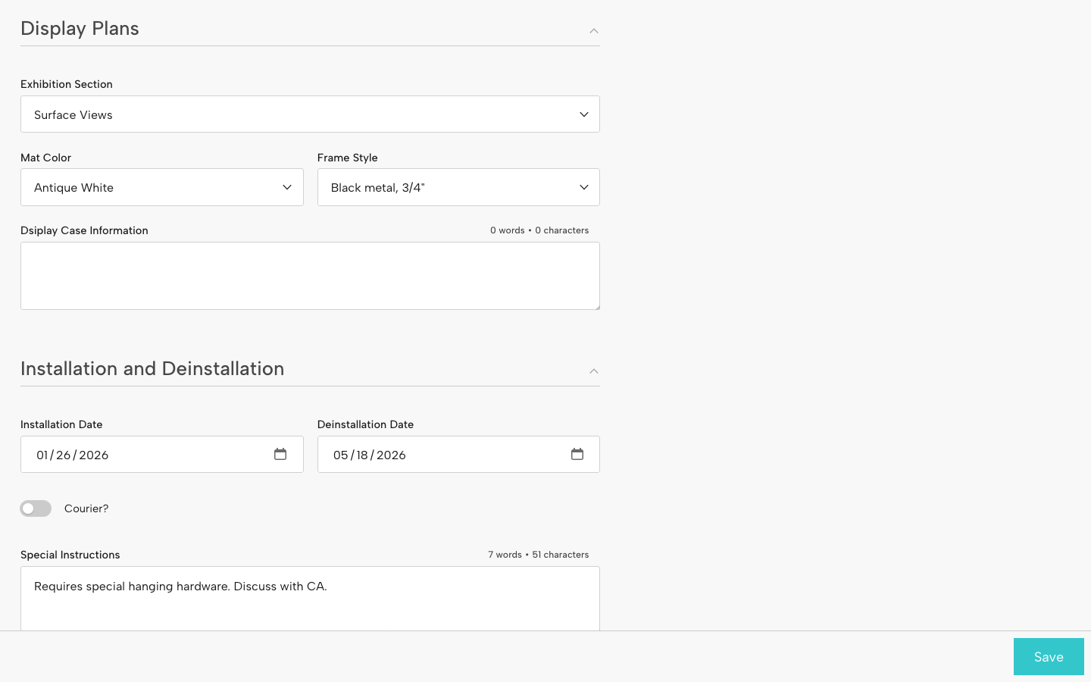Click the Dsiplay Case Information text area
1091x682 pixels.
coord(310,275)
